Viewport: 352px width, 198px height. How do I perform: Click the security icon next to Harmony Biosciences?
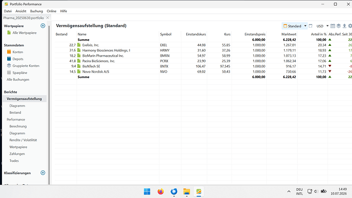(x=79, y=51)
